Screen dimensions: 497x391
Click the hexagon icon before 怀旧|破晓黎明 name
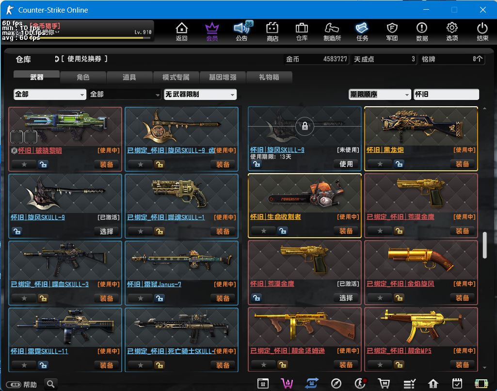[x=14, y=151]
